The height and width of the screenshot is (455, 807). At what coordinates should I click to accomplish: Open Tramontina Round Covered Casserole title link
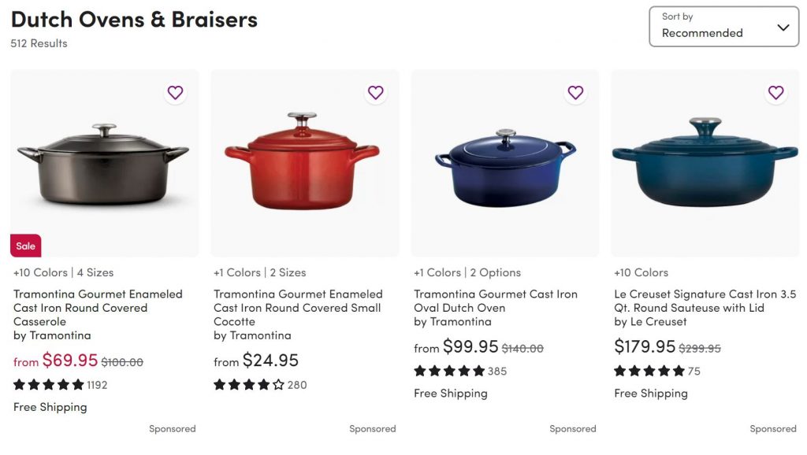98,308
